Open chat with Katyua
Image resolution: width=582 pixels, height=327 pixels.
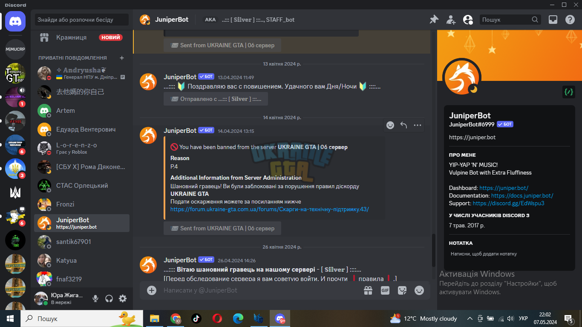point(81,261)
